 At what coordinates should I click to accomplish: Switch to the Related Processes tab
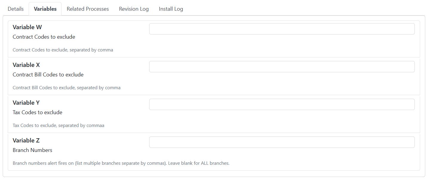[88, 9]
